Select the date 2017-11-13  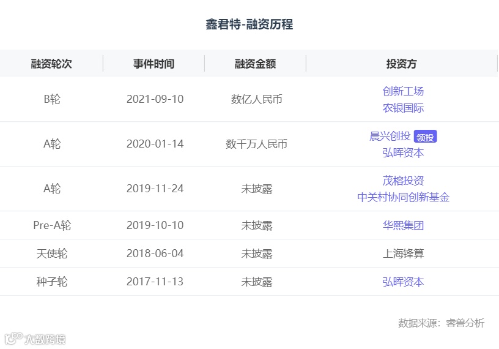[155, 282]
